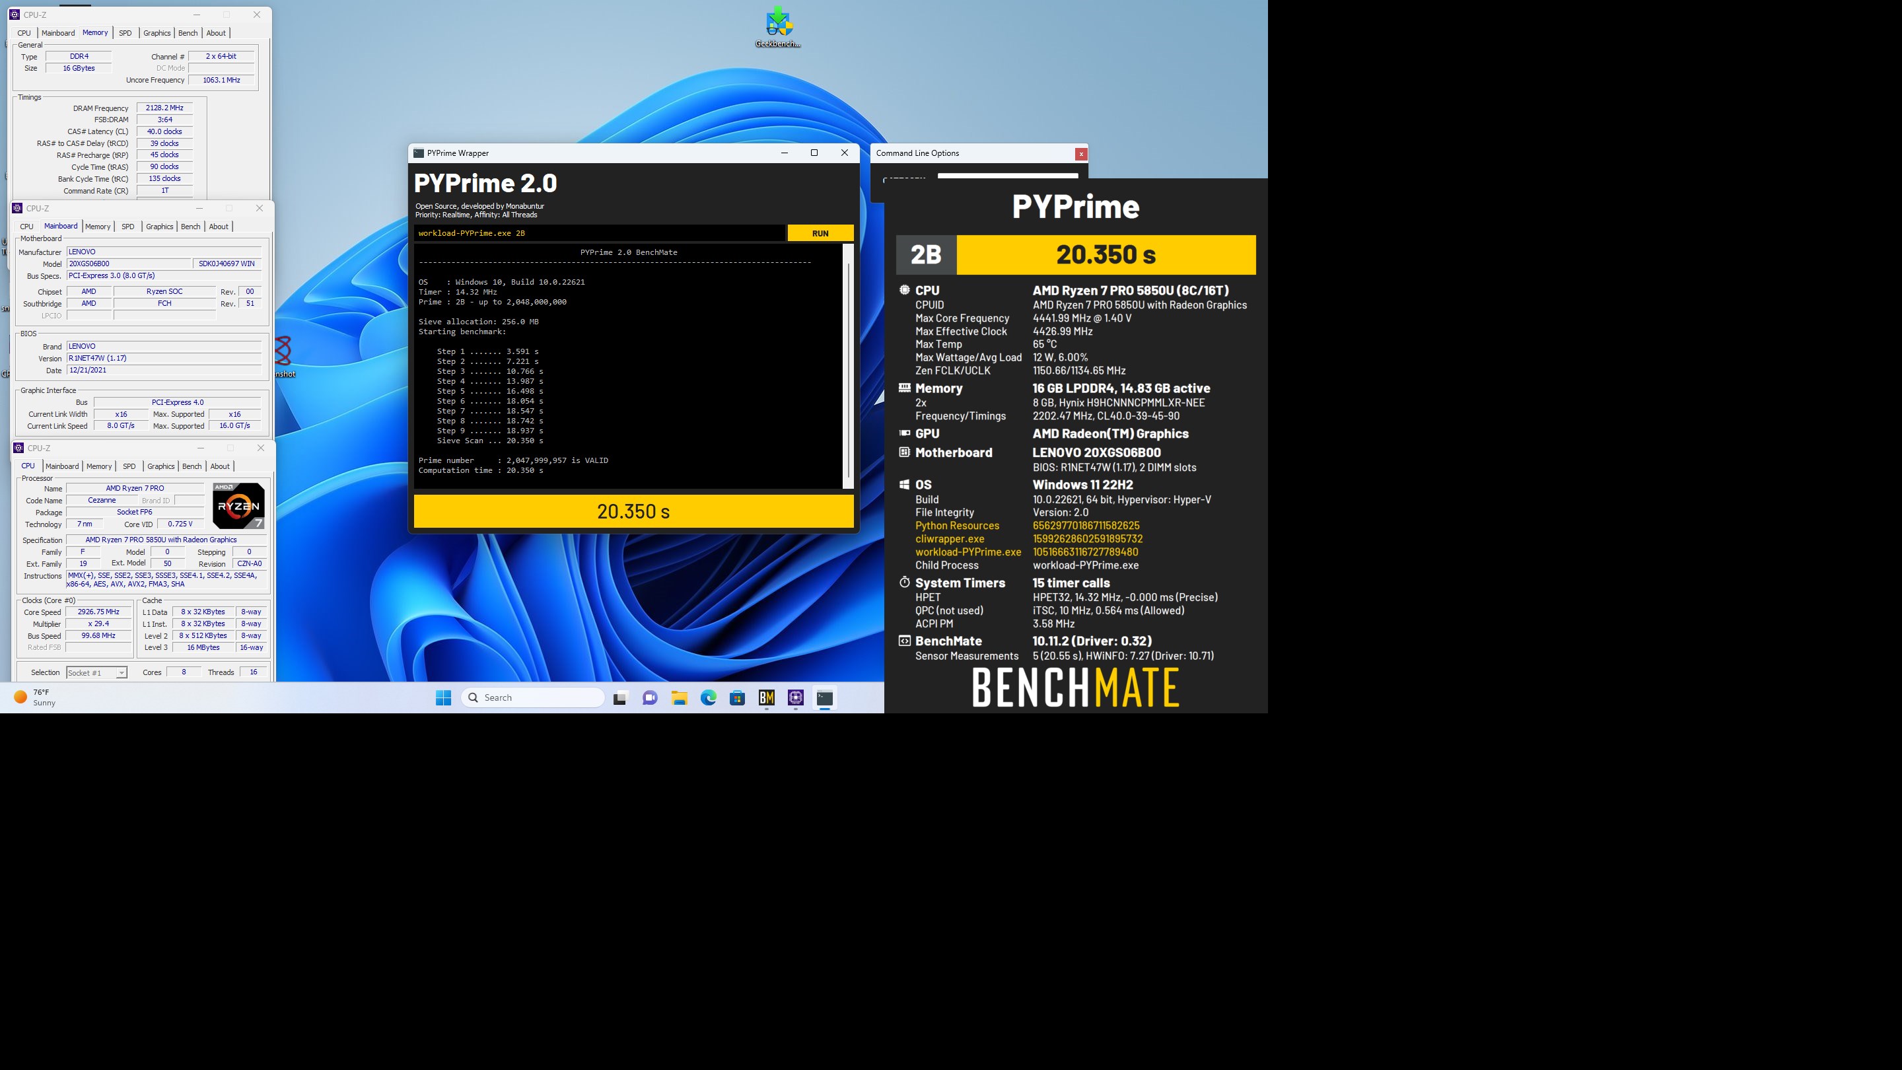Open Task View on the taskbar

620,698
